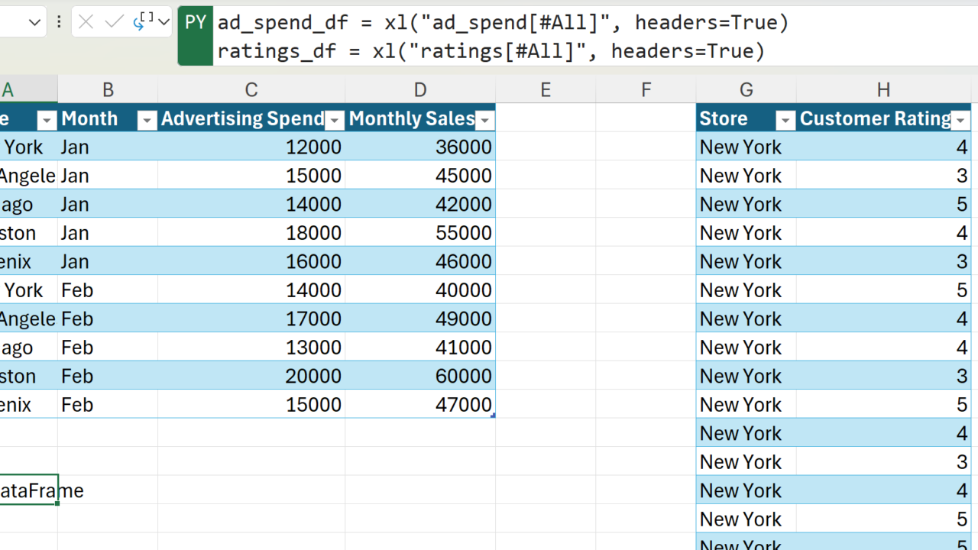Click the Enter checkmark formula bar icon

click(x=115, y=23)
